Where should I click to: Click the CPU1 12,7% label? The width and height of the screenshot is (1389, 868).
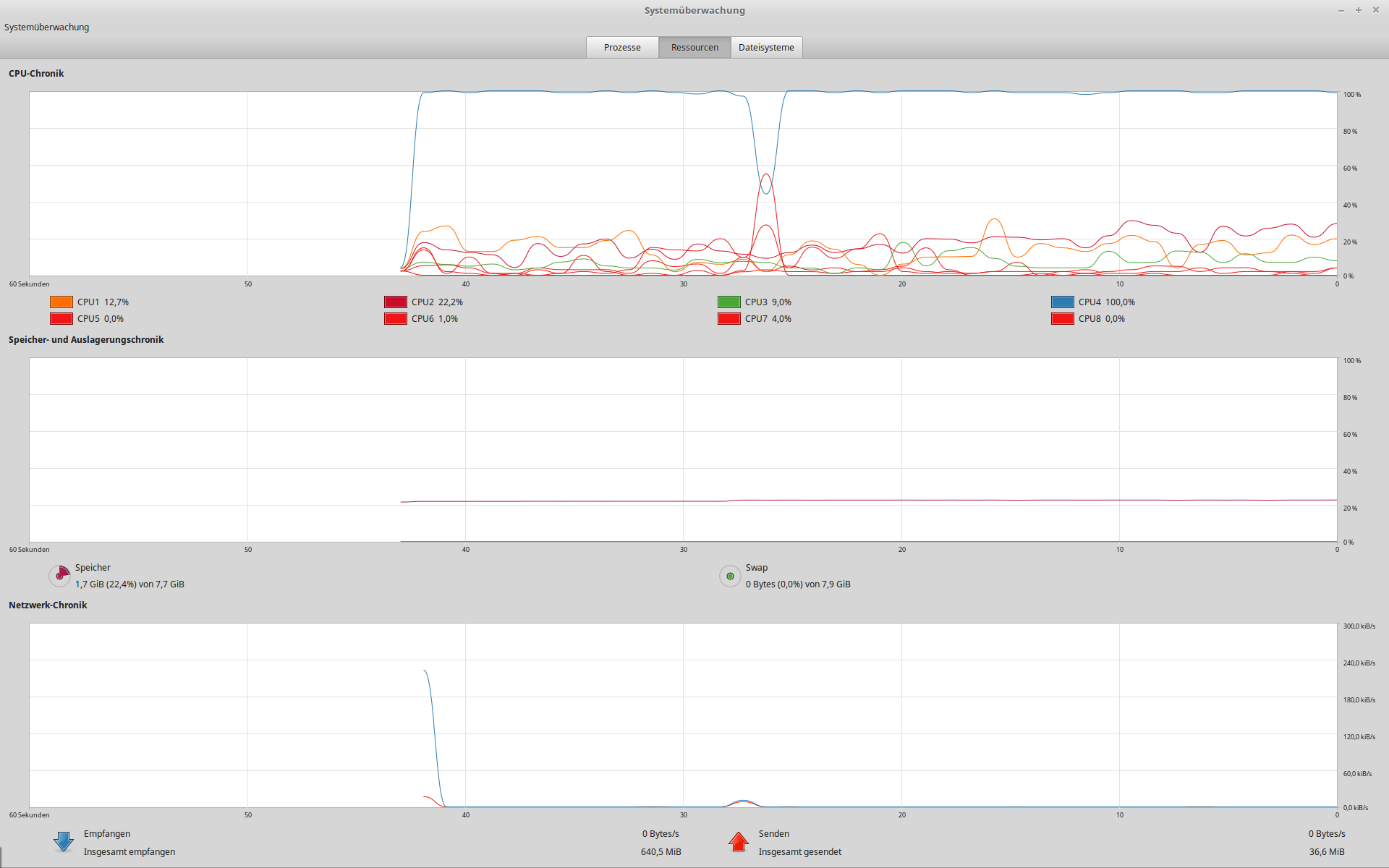(x=103, y=302)
